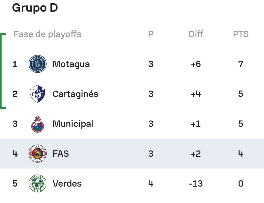The height and width of the screenshot is (203, 264).
Task: Click the P column header
Action: point(151,34)
